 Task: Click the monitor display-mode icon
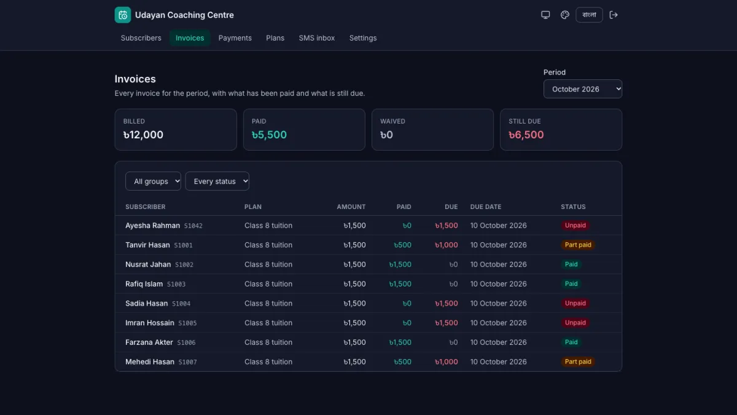point(545,15)
